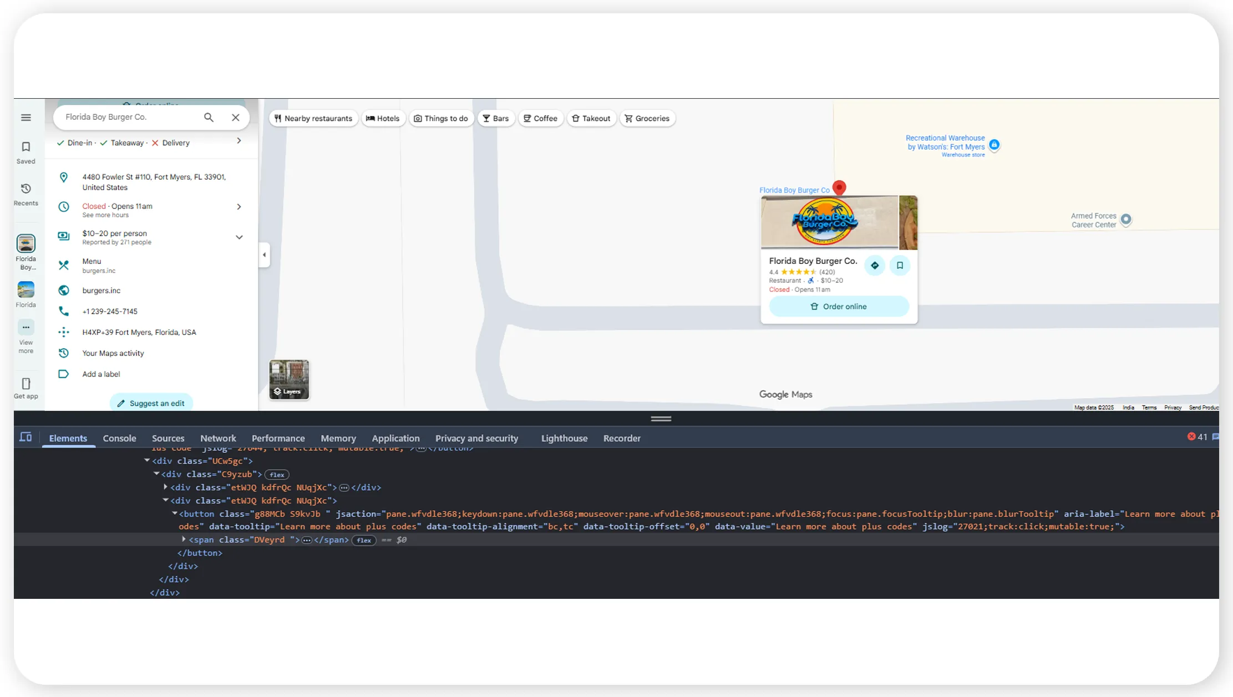
Task: Click directions icon on place card
Action: click(875, 266)
